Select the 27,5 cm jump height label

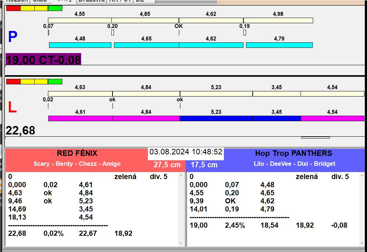coord(167,165)
